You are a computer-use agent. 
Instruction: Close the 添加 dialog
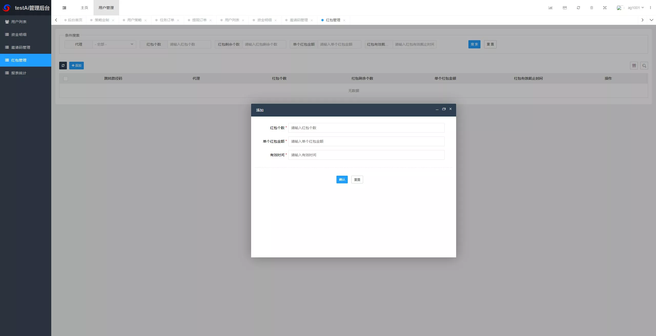(450, 109)
